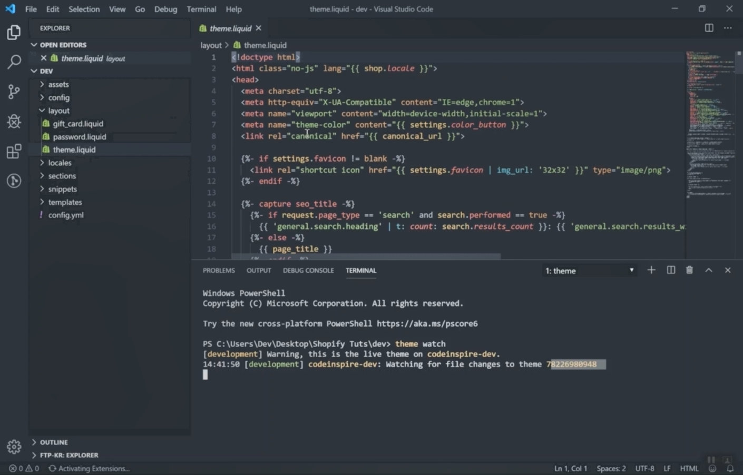Screen dimensions: 743x475
Task: Kill the terminal with trash icon
Action: [689, 270]
